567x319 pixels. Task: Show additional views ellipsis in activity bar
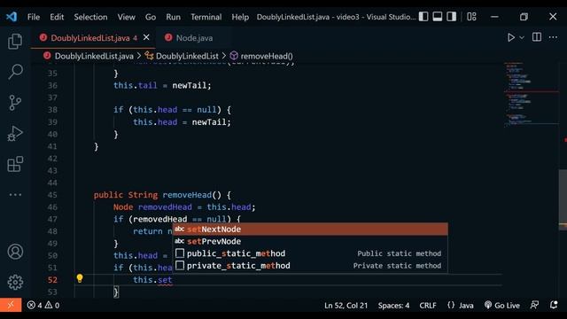click(x=15, y=195)
